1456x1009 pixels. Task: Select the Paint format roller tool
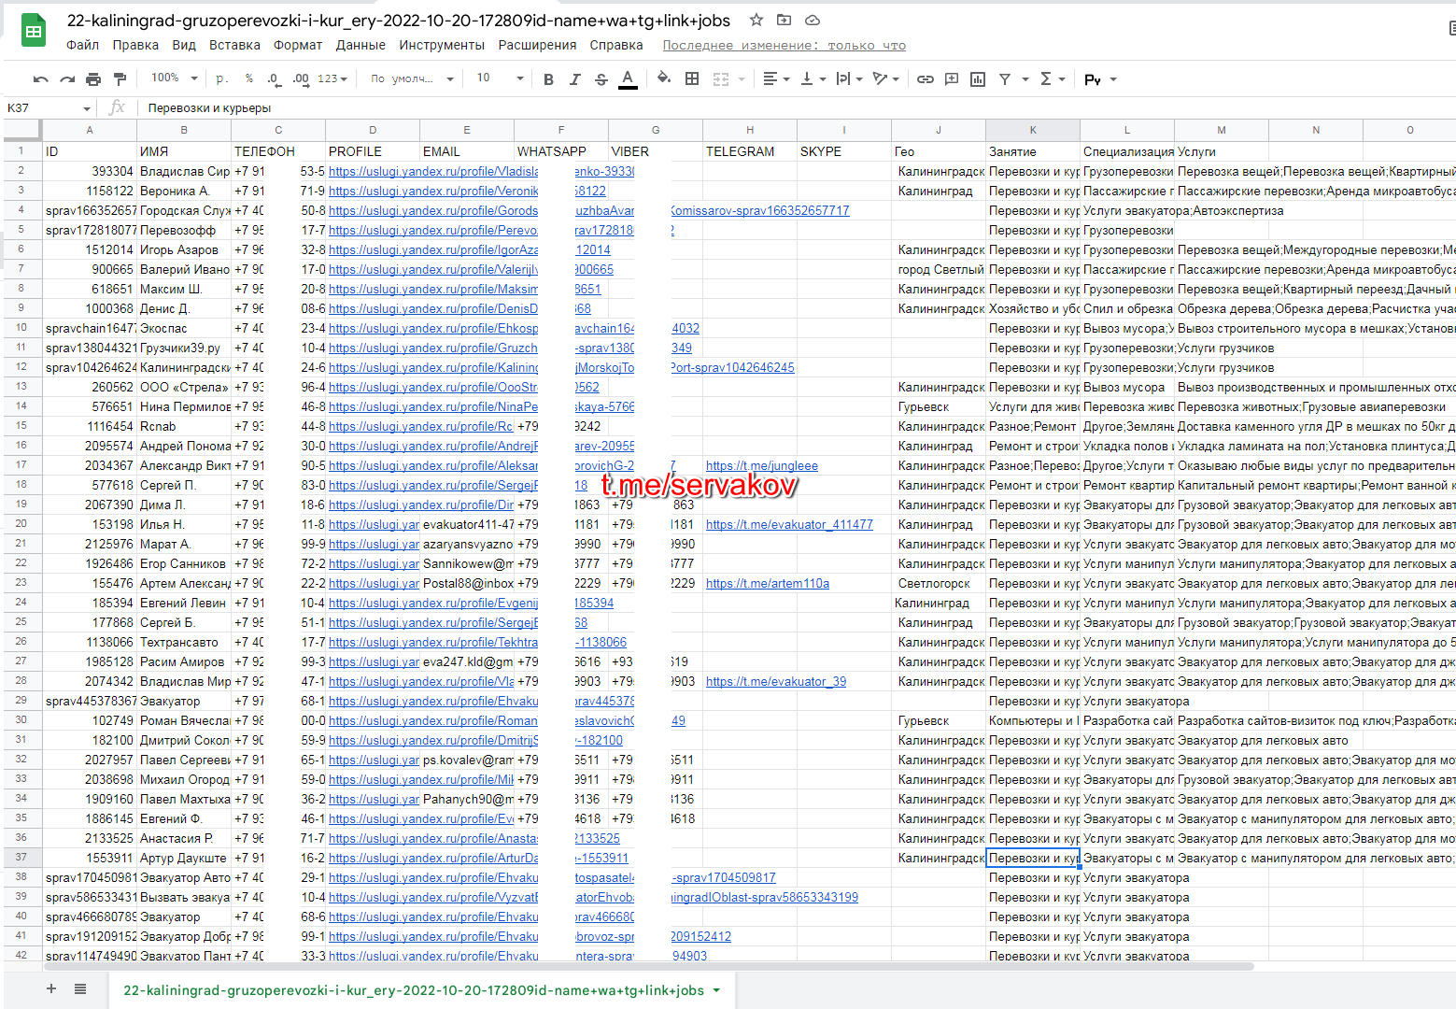click(120, 79)
